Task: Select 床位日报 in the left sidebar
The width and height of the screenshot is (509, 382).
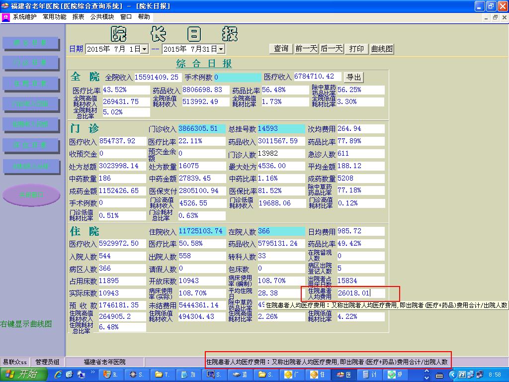Action: (x=30, y=146)
